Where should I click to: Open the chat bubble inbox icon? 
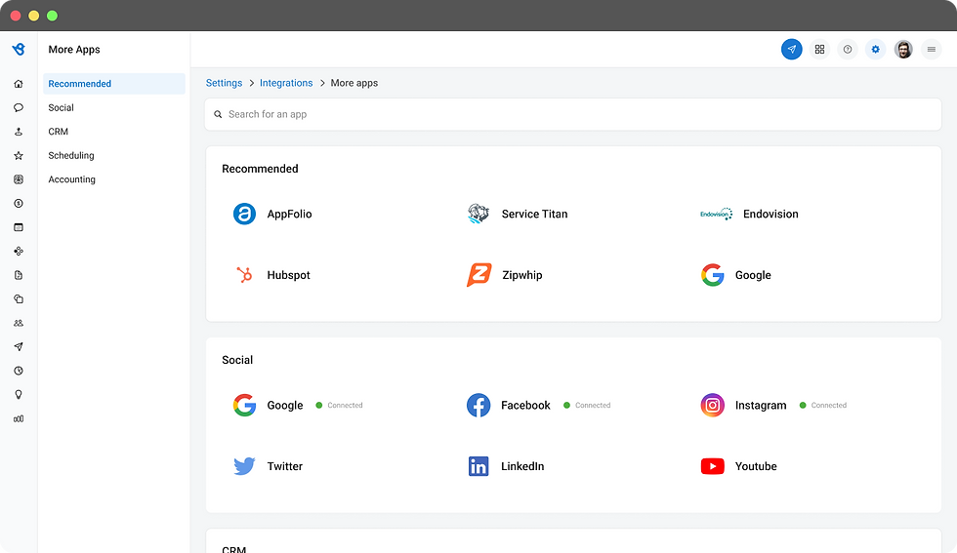19,107
